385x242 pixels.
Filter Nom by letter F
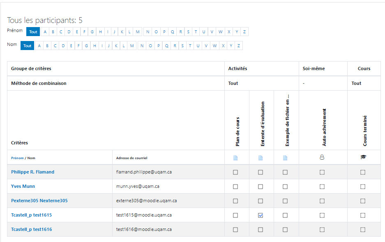point(78,46)
